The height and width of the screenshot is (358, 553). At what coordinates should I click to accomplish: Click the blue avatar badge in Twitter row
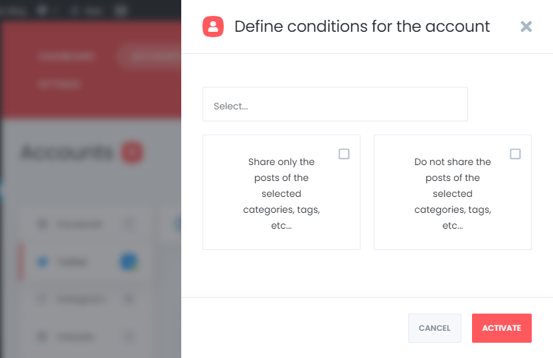[129, 262]
